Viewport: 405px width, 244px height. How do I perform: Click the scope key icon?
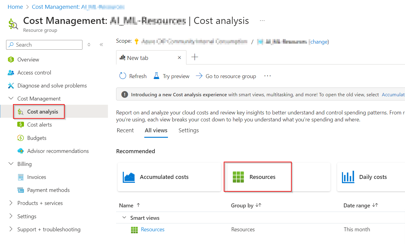pos(136,41)
